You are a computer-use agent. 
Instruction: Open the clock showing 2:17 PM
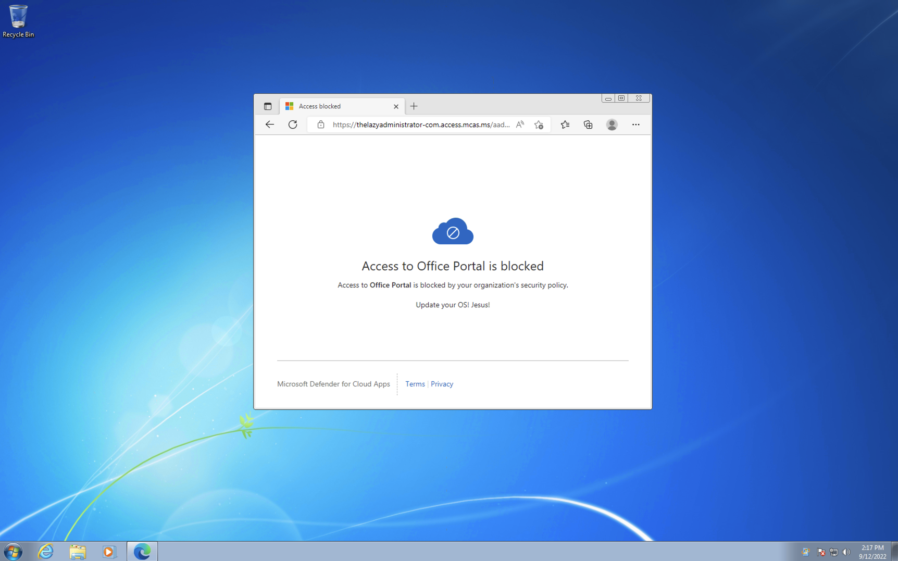(872, 552)
